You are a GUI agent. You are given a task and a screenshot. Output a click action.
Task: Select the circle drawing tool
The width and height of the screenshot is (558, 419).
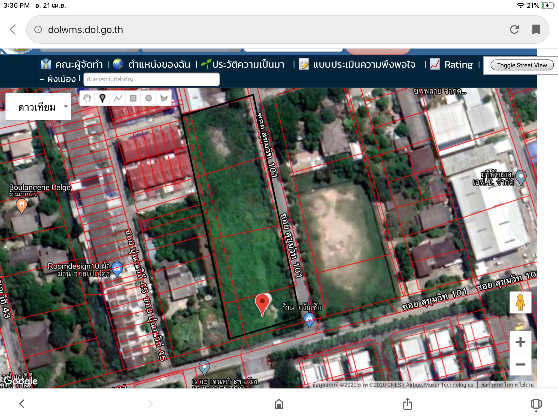coord(148,98)
